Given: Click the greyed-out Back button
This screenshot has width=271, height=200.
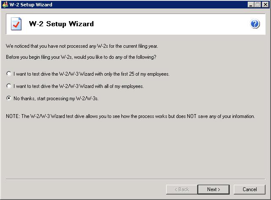Looking at the screenshot, I should tap(181, 189).
